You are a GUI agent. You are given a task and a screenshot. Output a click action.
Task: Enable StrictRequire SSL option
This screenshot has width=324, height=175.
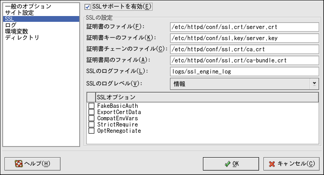tap(91, 124)
